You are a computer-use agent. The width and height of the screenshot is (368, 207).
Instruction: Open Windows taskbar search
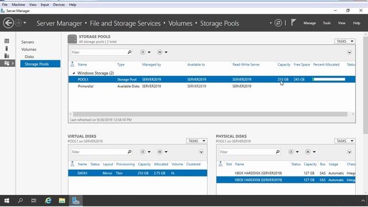[21, 201]
